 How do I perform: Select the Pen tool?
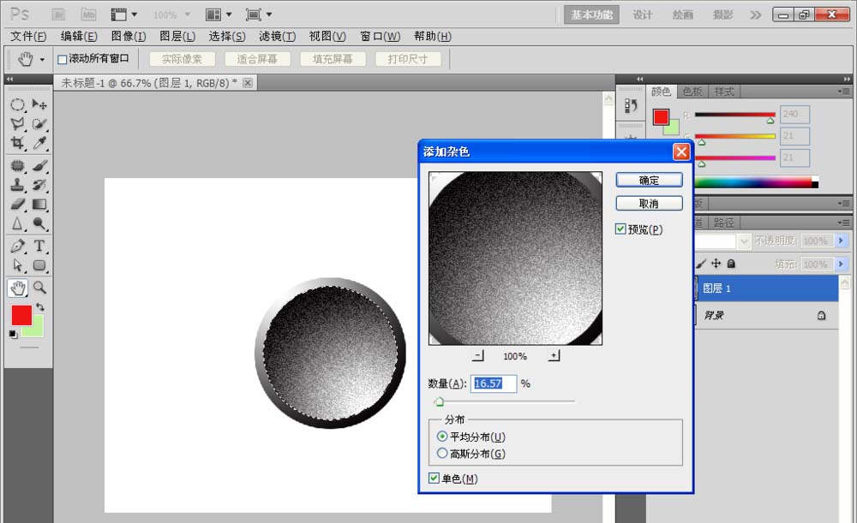(17, 247)
